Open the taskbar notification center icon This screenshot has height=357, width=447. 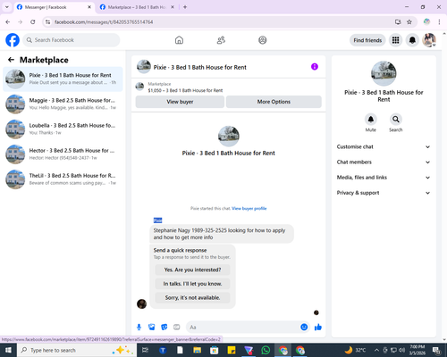[x=436, y=350]
